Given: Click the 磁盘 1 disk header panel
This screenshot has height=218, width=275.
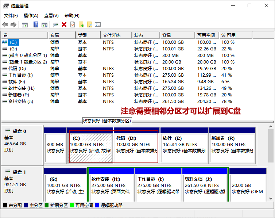Looking at the screenshot, I should (22, 184).
